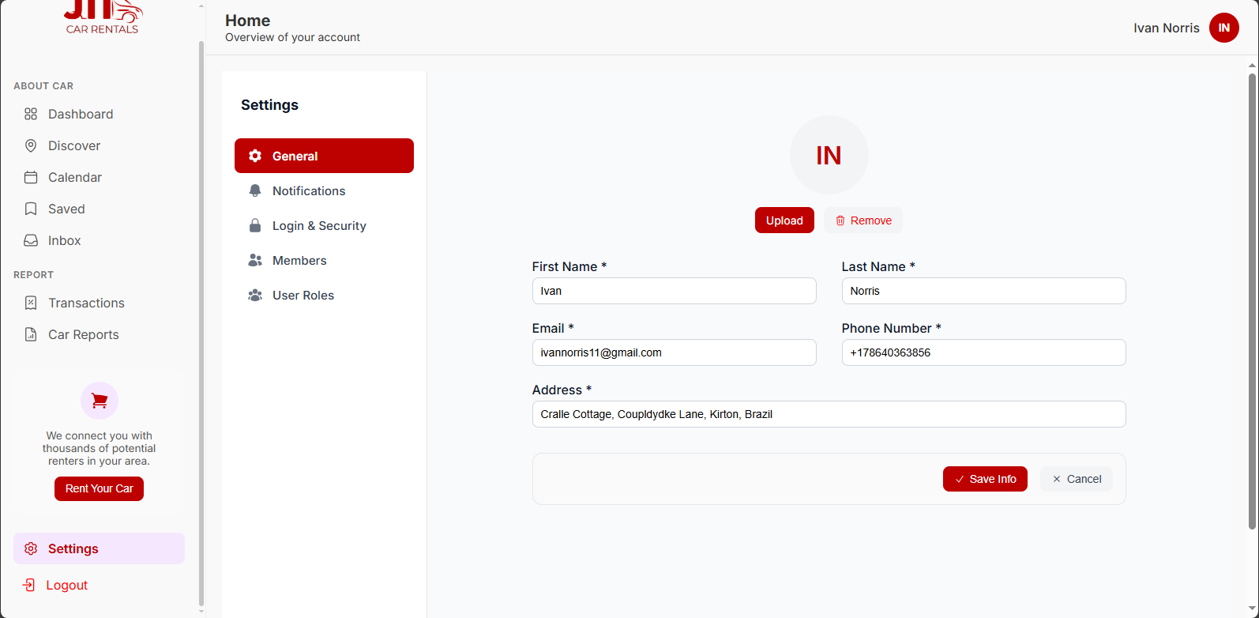This screenshot has width=1259, height=618.
Task: Click the large IN profile avatar
Action: 829,155
